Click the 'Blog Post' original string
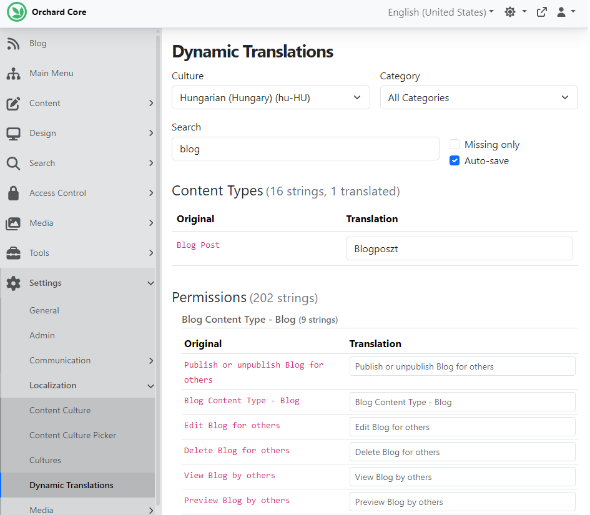 coord(199,245)
